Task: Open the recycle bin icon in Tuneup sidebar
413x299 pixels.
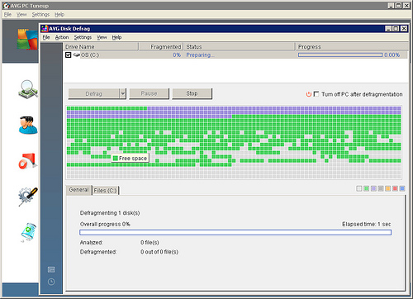Action: coord(29,232)
